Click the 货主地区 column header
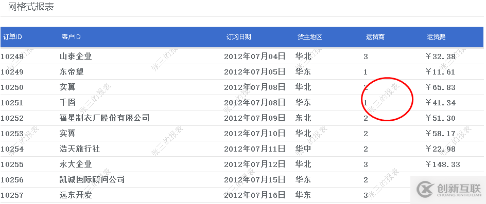This screenshot has height=204, width=486. (x=309, y=37)
